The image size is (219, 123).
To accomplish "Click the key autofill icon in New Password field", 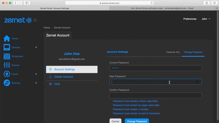I will [x=198, y=82].
